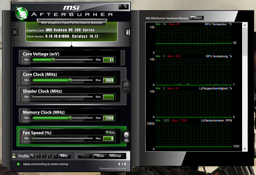Click the GPU Auslastung graph
256x175 pixels.
coord(194,72)
